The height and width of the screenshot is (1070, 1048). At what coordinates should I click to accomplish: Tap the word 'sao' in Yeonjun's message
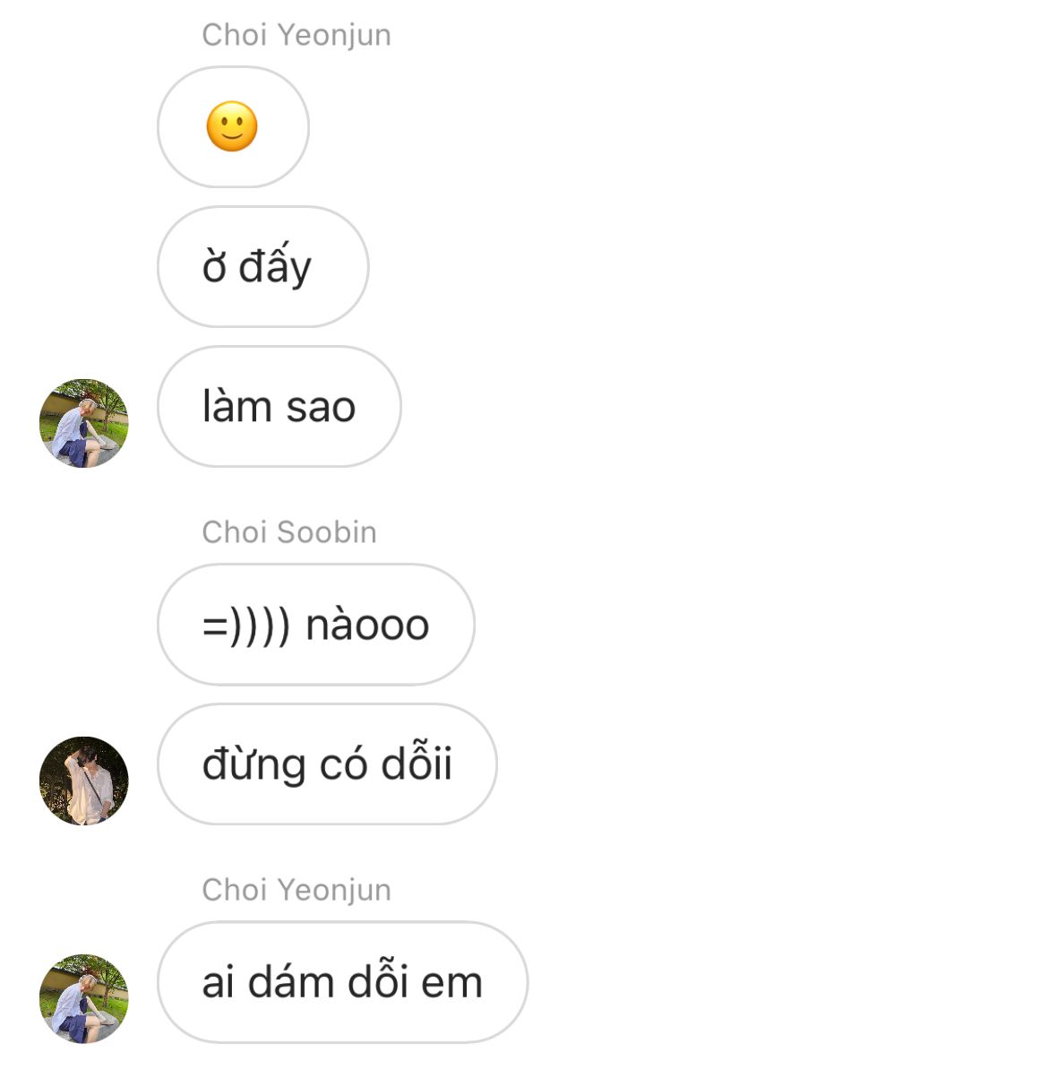tap(321, 408)
